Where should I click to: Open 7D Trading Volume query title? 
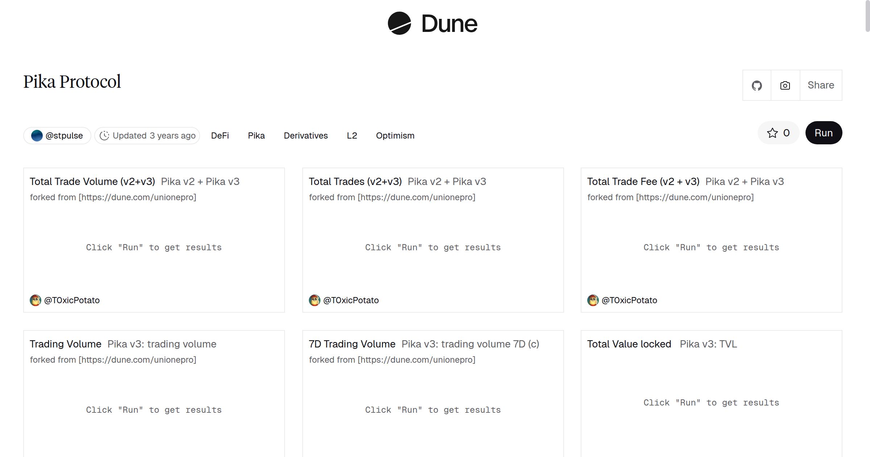[352, 344]
